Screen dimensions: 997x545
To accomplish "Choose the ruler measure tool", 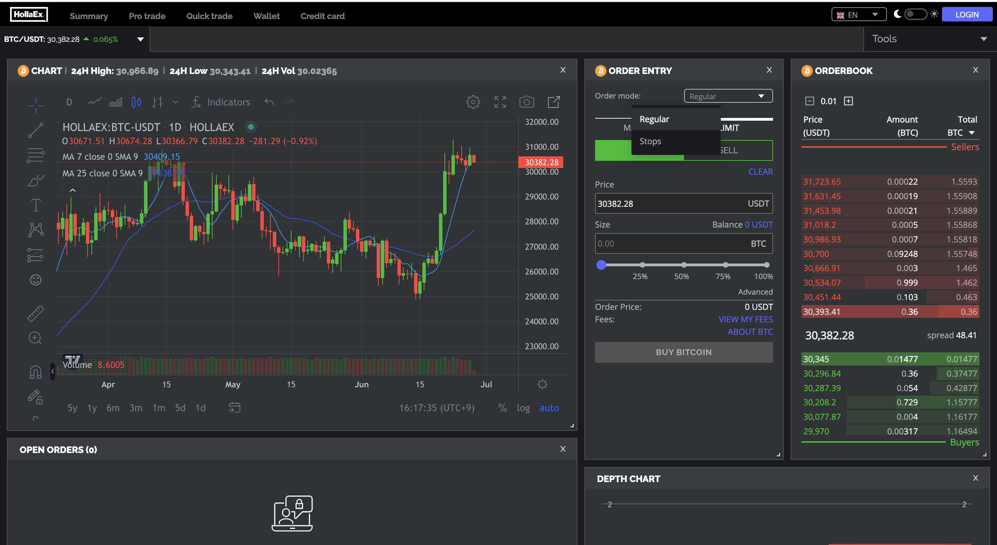I will coord(35,313).
